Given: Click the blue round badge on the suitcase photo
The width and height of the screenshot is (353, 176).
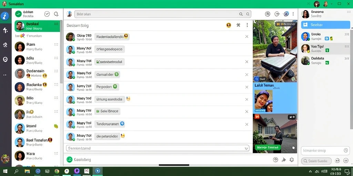Looking at the screenshot, I should [x=256, y=79].
